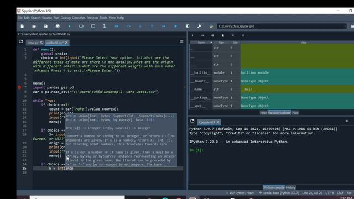Save all files with the toolbar icon
This screenshot has height=199, width=354.
(58, 26)
